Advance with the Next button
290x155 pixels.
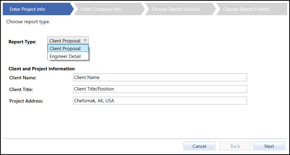(x=269, y=146)
